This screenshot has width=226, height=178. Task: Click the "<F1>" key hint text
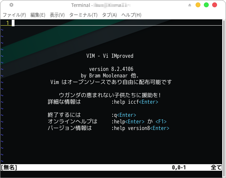pos(161,122)
